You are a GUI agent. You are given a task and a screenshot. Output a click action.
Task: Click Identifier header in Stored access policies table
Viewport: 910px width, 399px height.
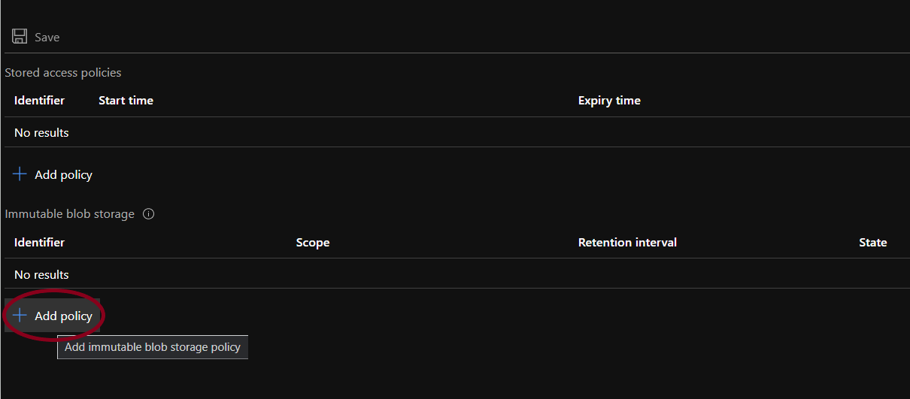[x=39, y=101]
